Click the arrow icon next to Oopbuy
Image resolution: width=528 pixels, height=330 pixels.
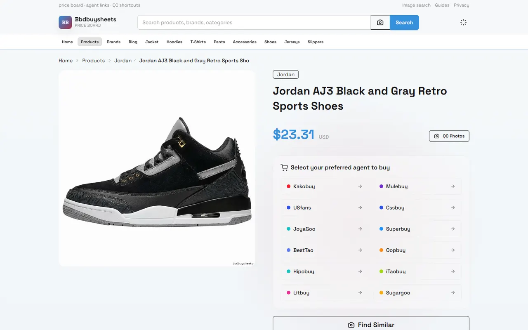tap(453, 250)
